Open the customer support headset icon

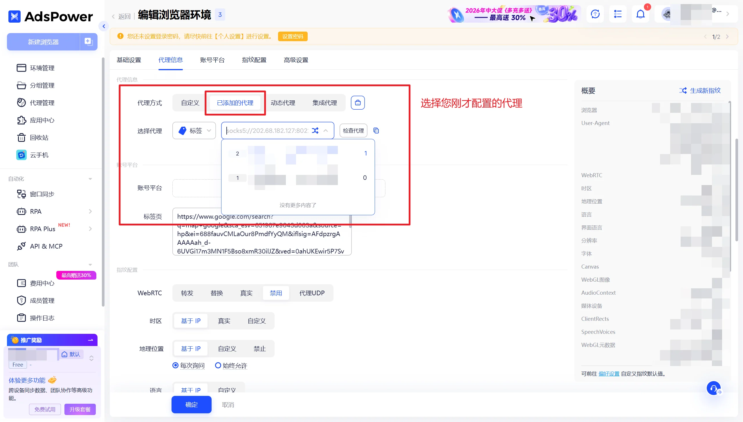pos(713,388)
